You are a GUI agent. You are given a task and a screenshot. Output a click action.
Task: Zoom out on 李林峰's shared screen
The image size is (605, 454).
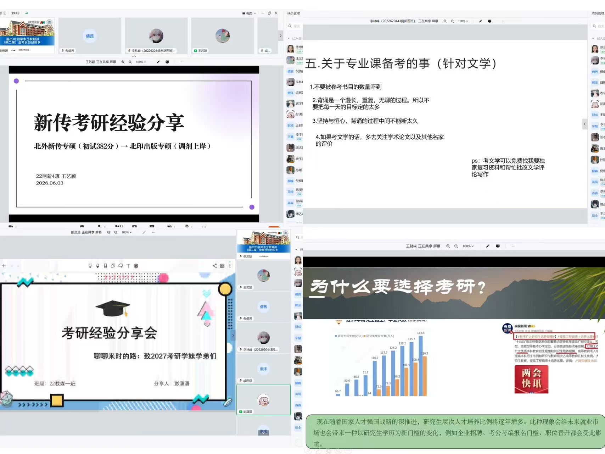tap(452, 21)
